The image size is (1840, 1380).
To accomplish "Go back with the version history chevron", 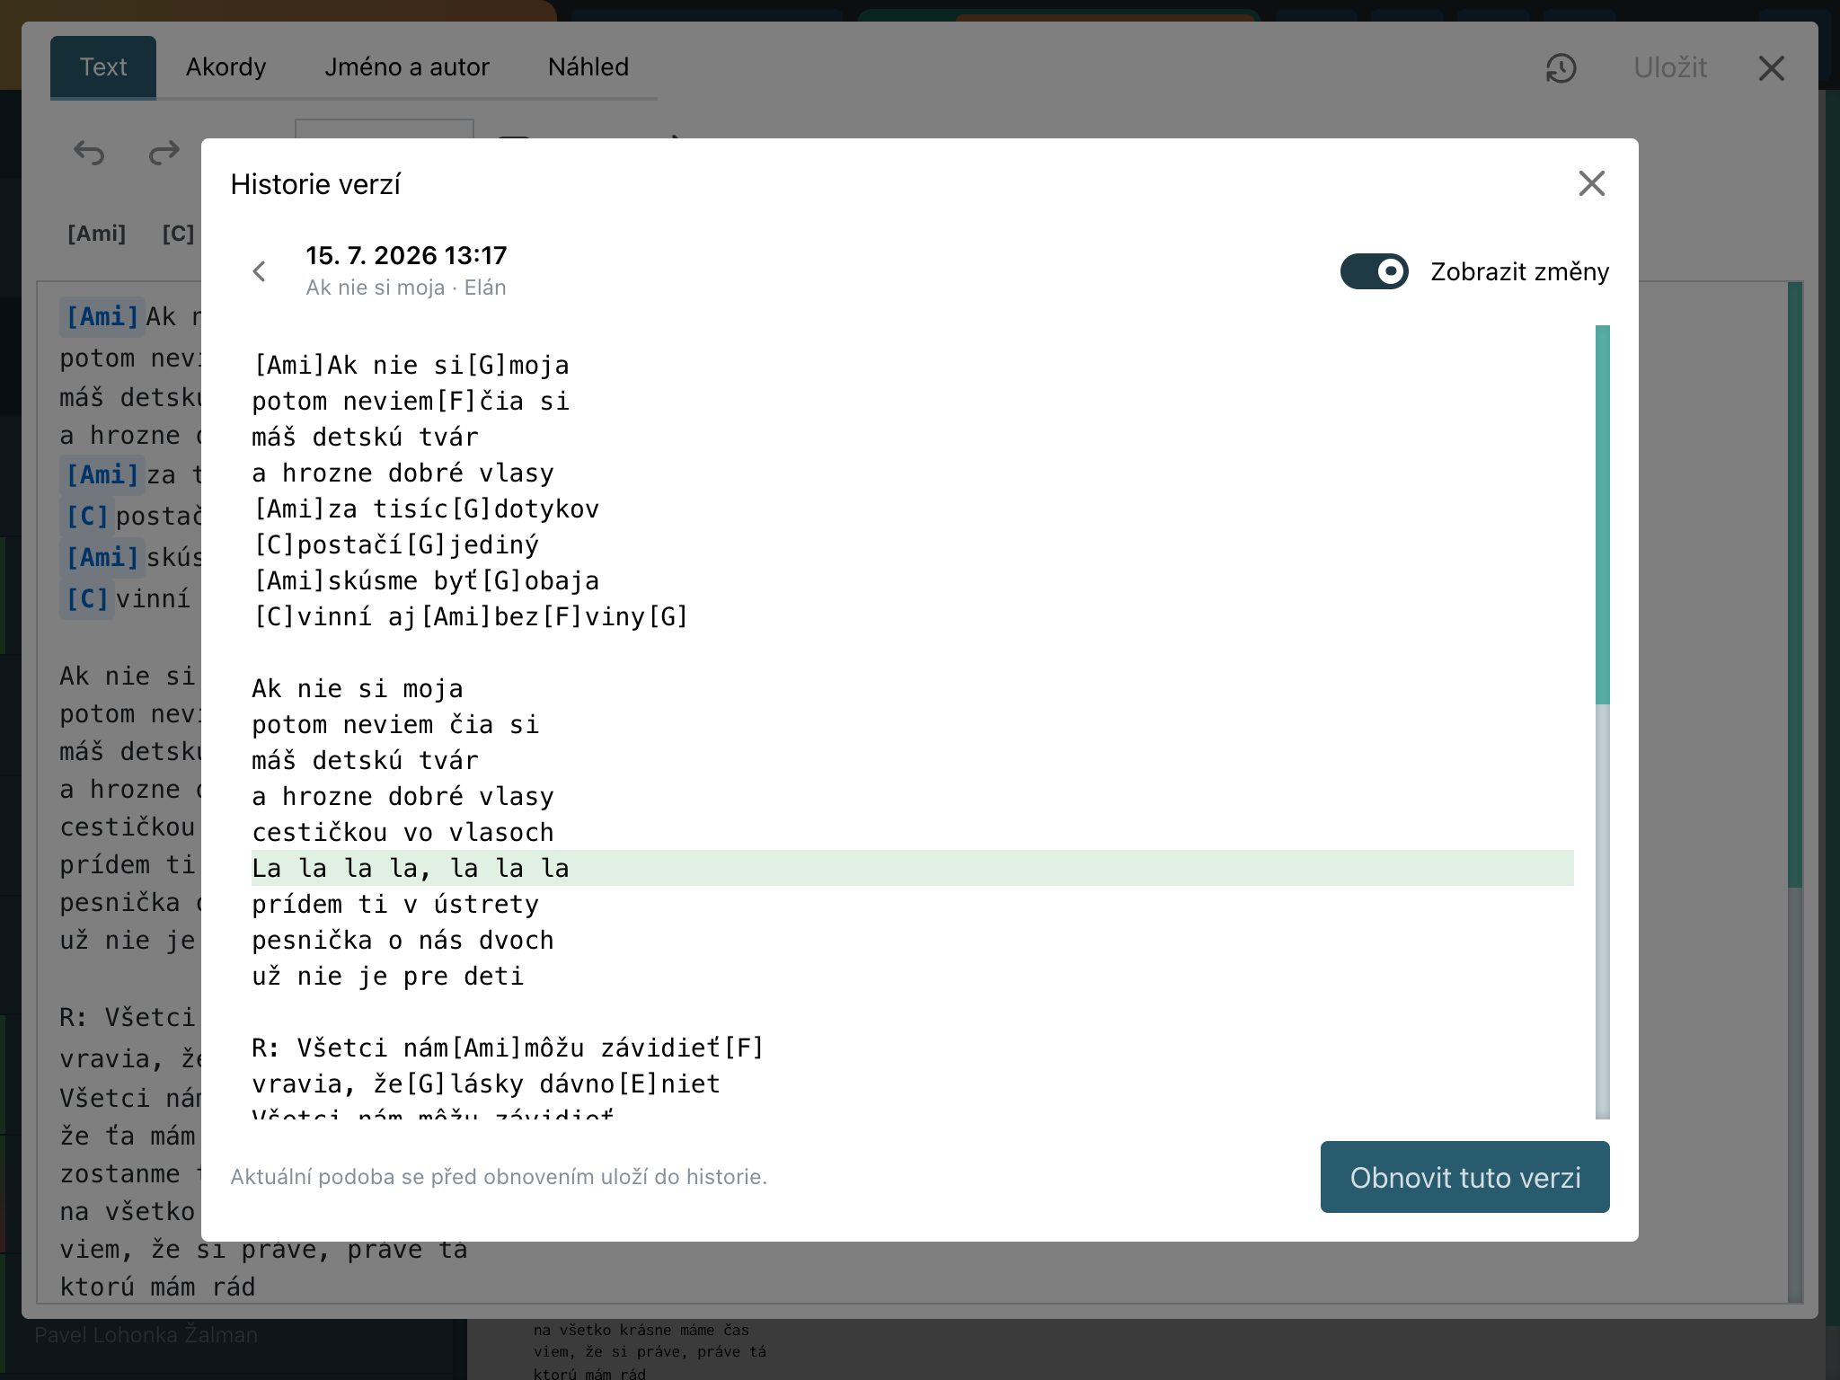I will coord(260,271).
